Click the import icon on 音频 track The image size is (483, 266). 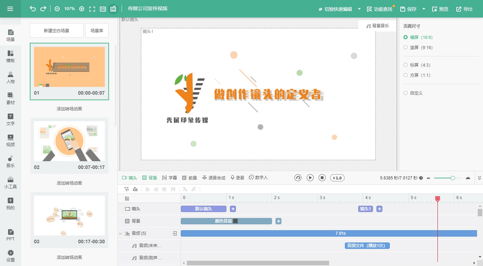coord(175,233)
